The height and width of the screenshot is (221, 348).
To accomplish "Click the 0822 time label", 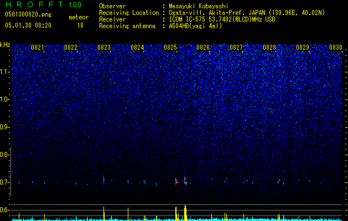I will [71, 48].
